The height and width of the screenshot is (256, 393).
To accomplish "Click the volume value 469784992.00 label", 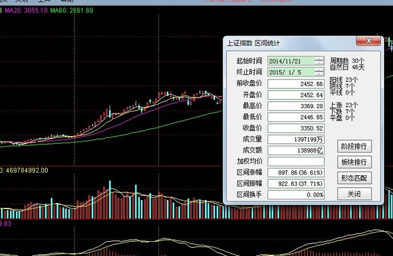I will coord(26,170).
